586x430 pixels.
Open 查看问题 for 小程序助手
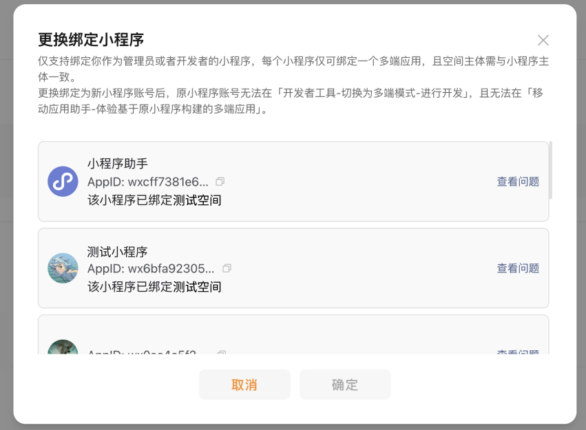518,182
